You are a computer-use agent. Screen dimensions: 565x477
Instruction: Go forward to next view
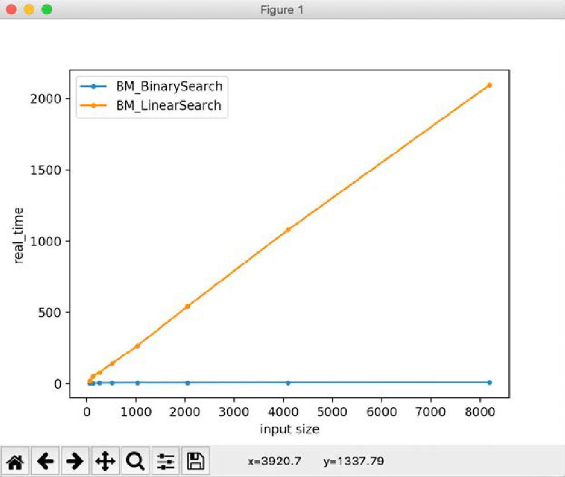[76, 461]
